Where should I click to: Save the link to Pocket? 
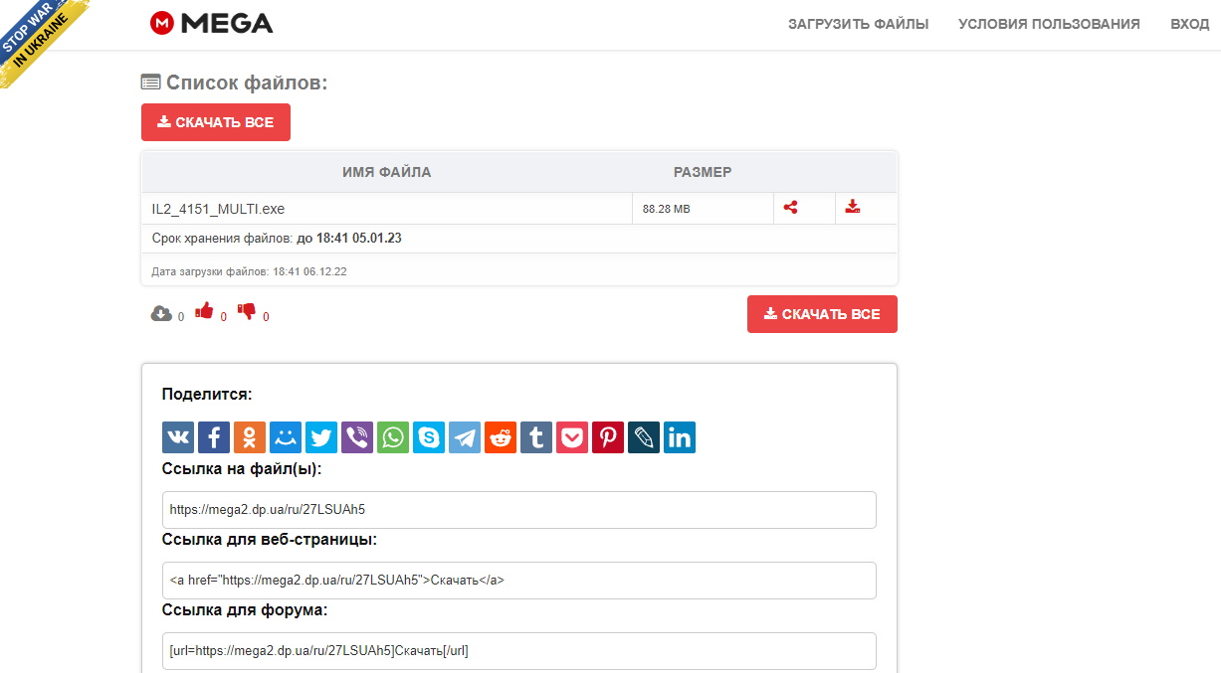tap(572, 437)
